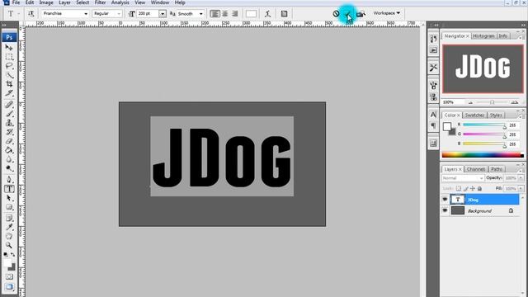
Task: Open the Character panel dock icon
Action: tap(433, 115)
